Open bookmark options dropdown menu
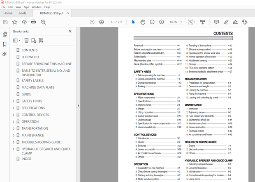The height and width of the screenshot is (182, 255). click(x=16, y=40)
